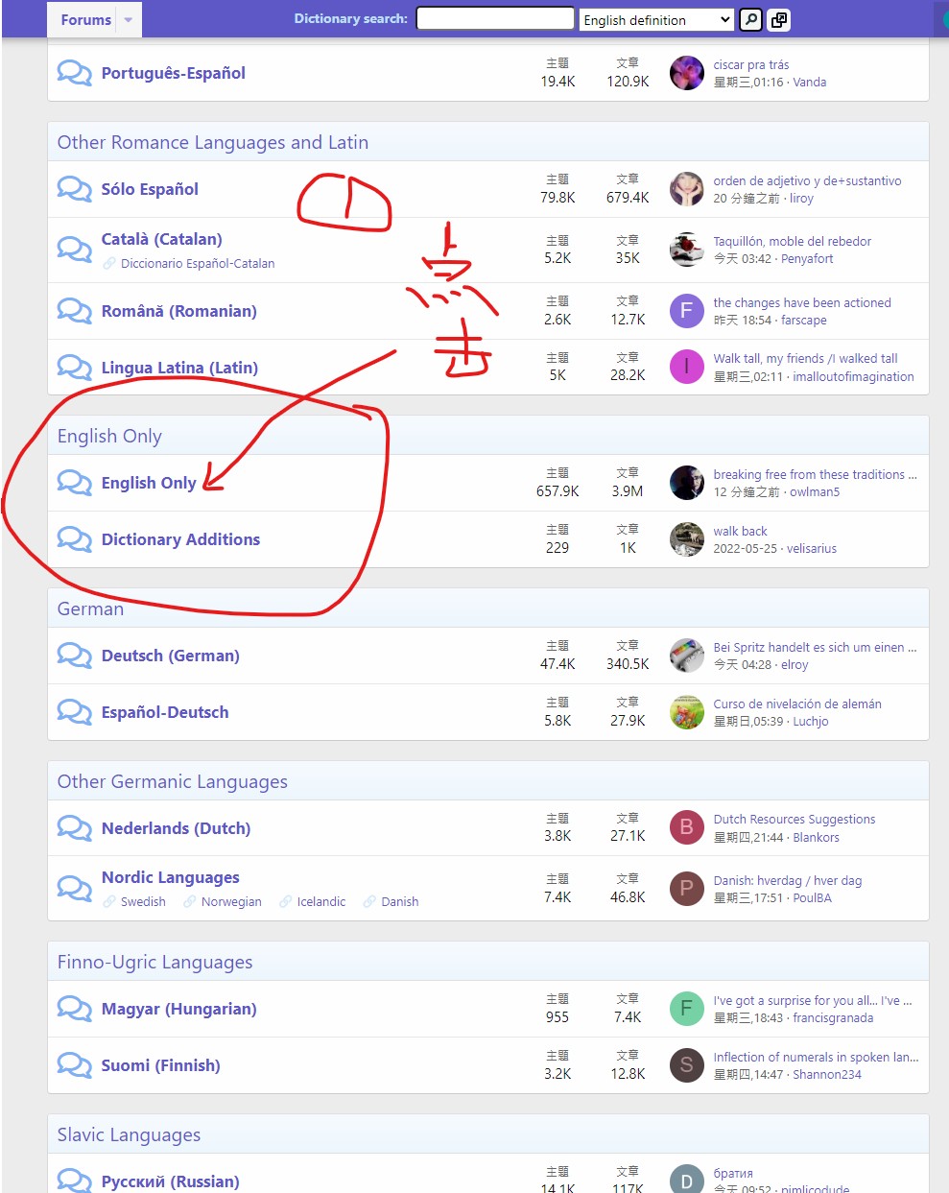Viewport: 949px width, 1193px height.
Task: Open the Swedish subforum link
Action: pos(143,901)
